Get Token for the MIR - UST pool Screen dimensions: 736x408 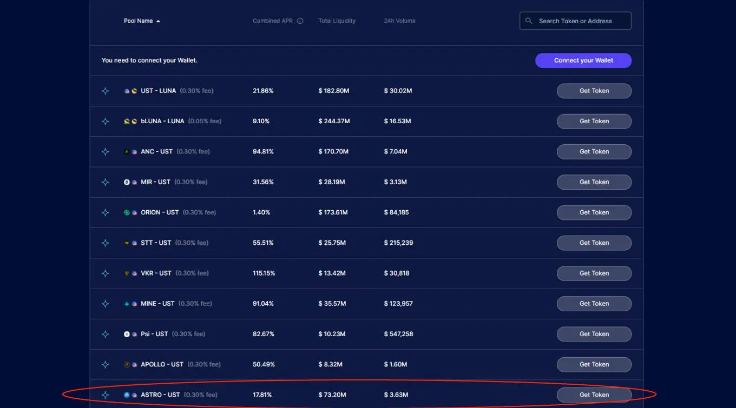pos(594,182)
